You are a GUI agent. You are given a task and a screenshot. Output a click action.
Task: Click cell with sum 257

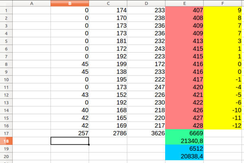(70, 133)
